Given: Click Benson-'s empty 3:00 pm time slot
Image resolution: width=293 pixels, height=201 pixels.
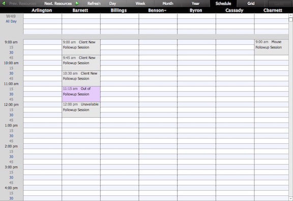Looking at the screenshot, I should pyautogui.click(x=158, y=167).
